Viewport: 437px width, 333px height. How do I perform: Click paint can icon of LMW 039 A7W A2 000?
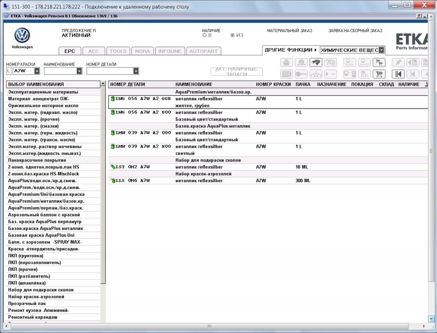click(x=113, y=133)
